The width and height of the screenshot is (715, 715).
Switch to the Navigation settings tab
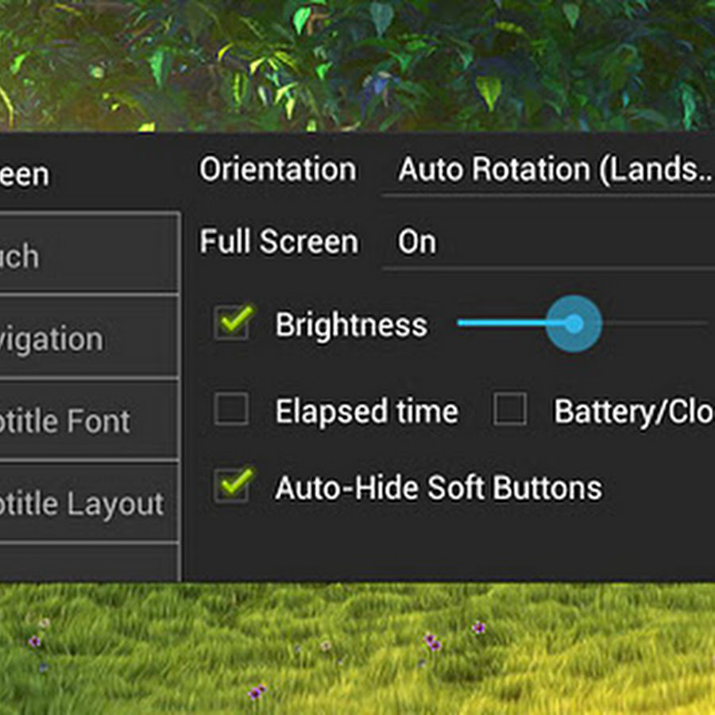87,339
